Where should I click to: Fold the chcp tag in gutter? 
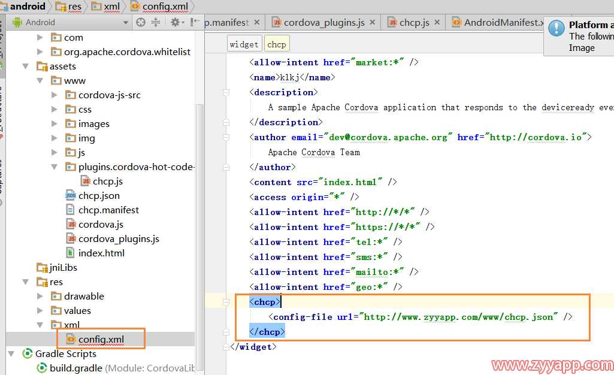pyautogui.click(x=226, y=302)
